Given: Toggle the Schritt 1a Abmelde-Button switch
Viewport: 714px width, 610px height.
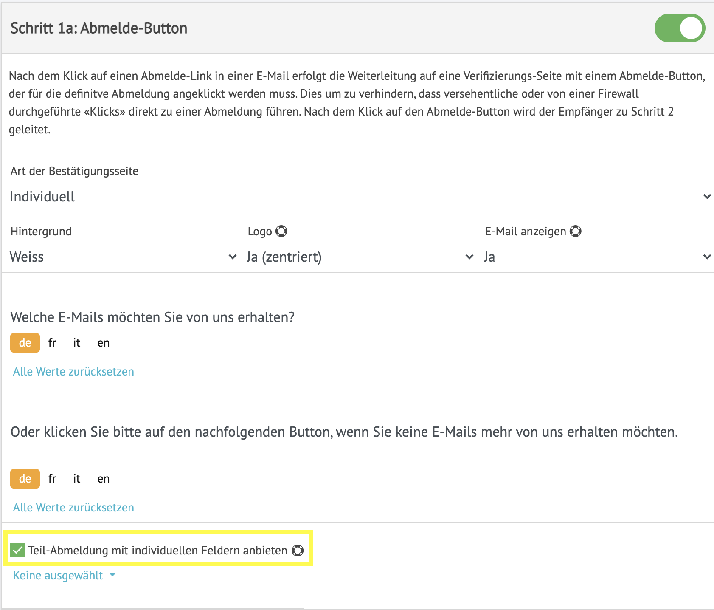Looking at the screenshot, I should click(x=679, y=28).
